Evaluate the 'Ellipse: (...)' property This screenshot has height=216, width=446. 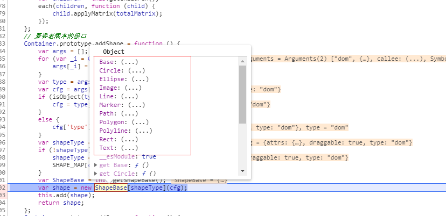(124, 79)
